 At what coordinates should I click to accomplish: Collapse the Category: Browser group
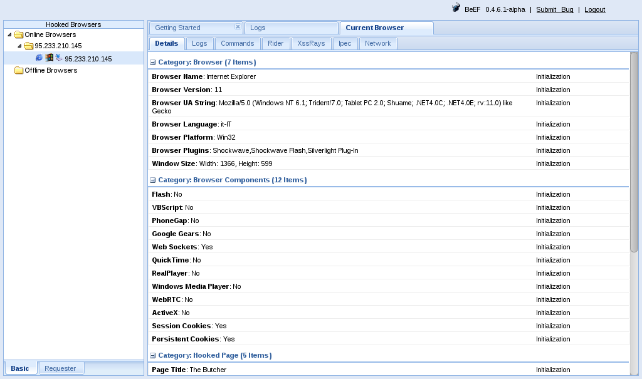coord(153,63)
